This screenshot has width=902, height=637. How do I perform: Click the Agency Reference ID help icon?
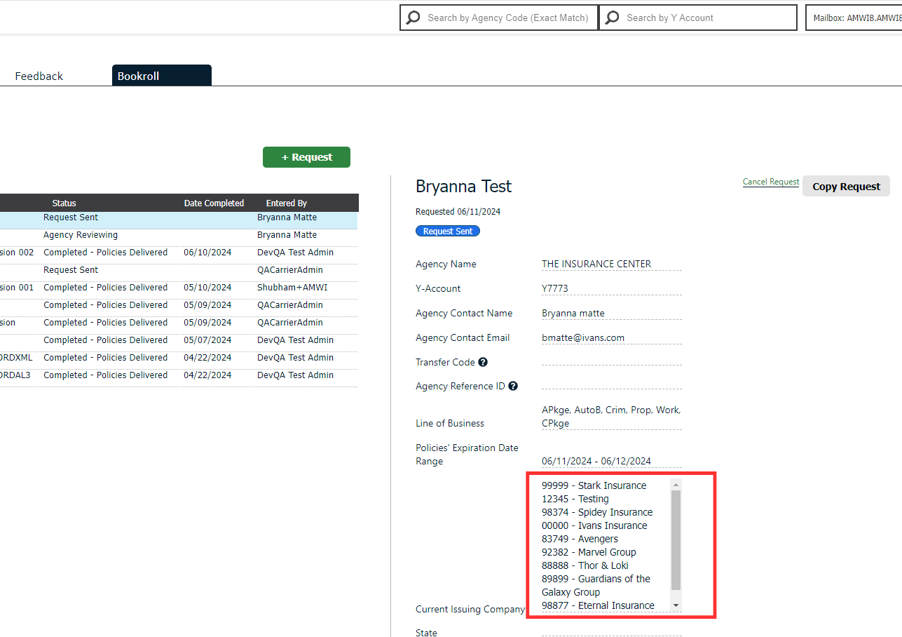[513, 386]
